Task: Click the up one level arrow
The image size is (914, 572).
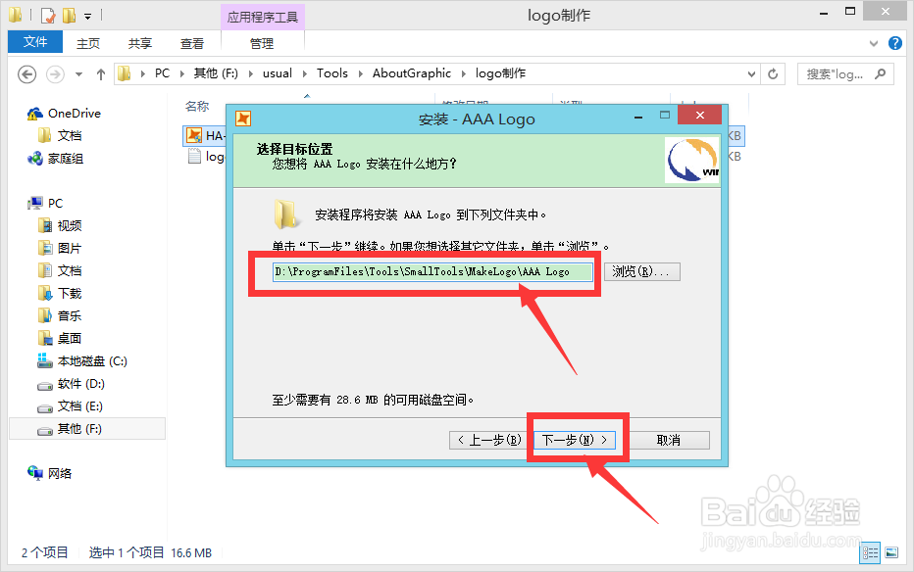Action: coord(101,74)
